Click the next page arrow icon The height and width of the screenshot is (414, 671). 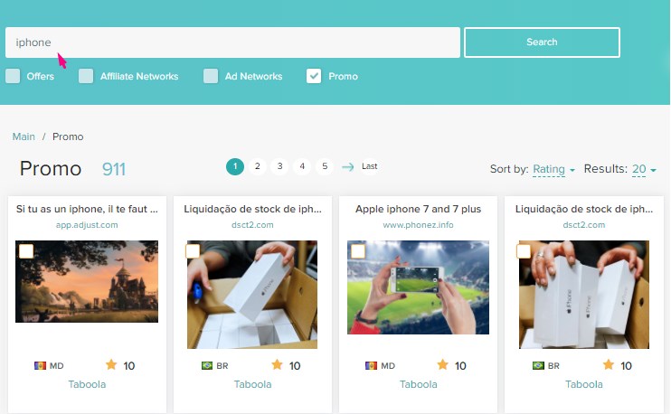pos(348,167)
